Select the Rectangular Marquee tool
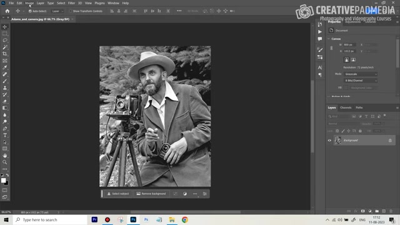Screen dimensions: 400x225 coord(5,34)
